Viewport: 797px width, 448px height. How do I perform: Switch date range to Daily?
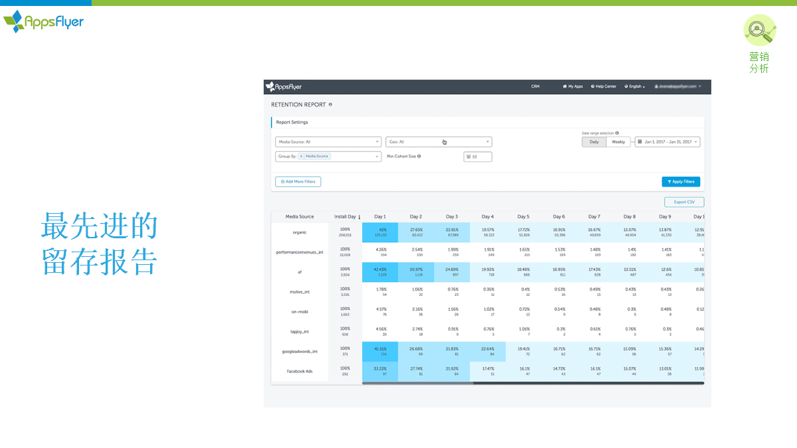click(594, 142)
